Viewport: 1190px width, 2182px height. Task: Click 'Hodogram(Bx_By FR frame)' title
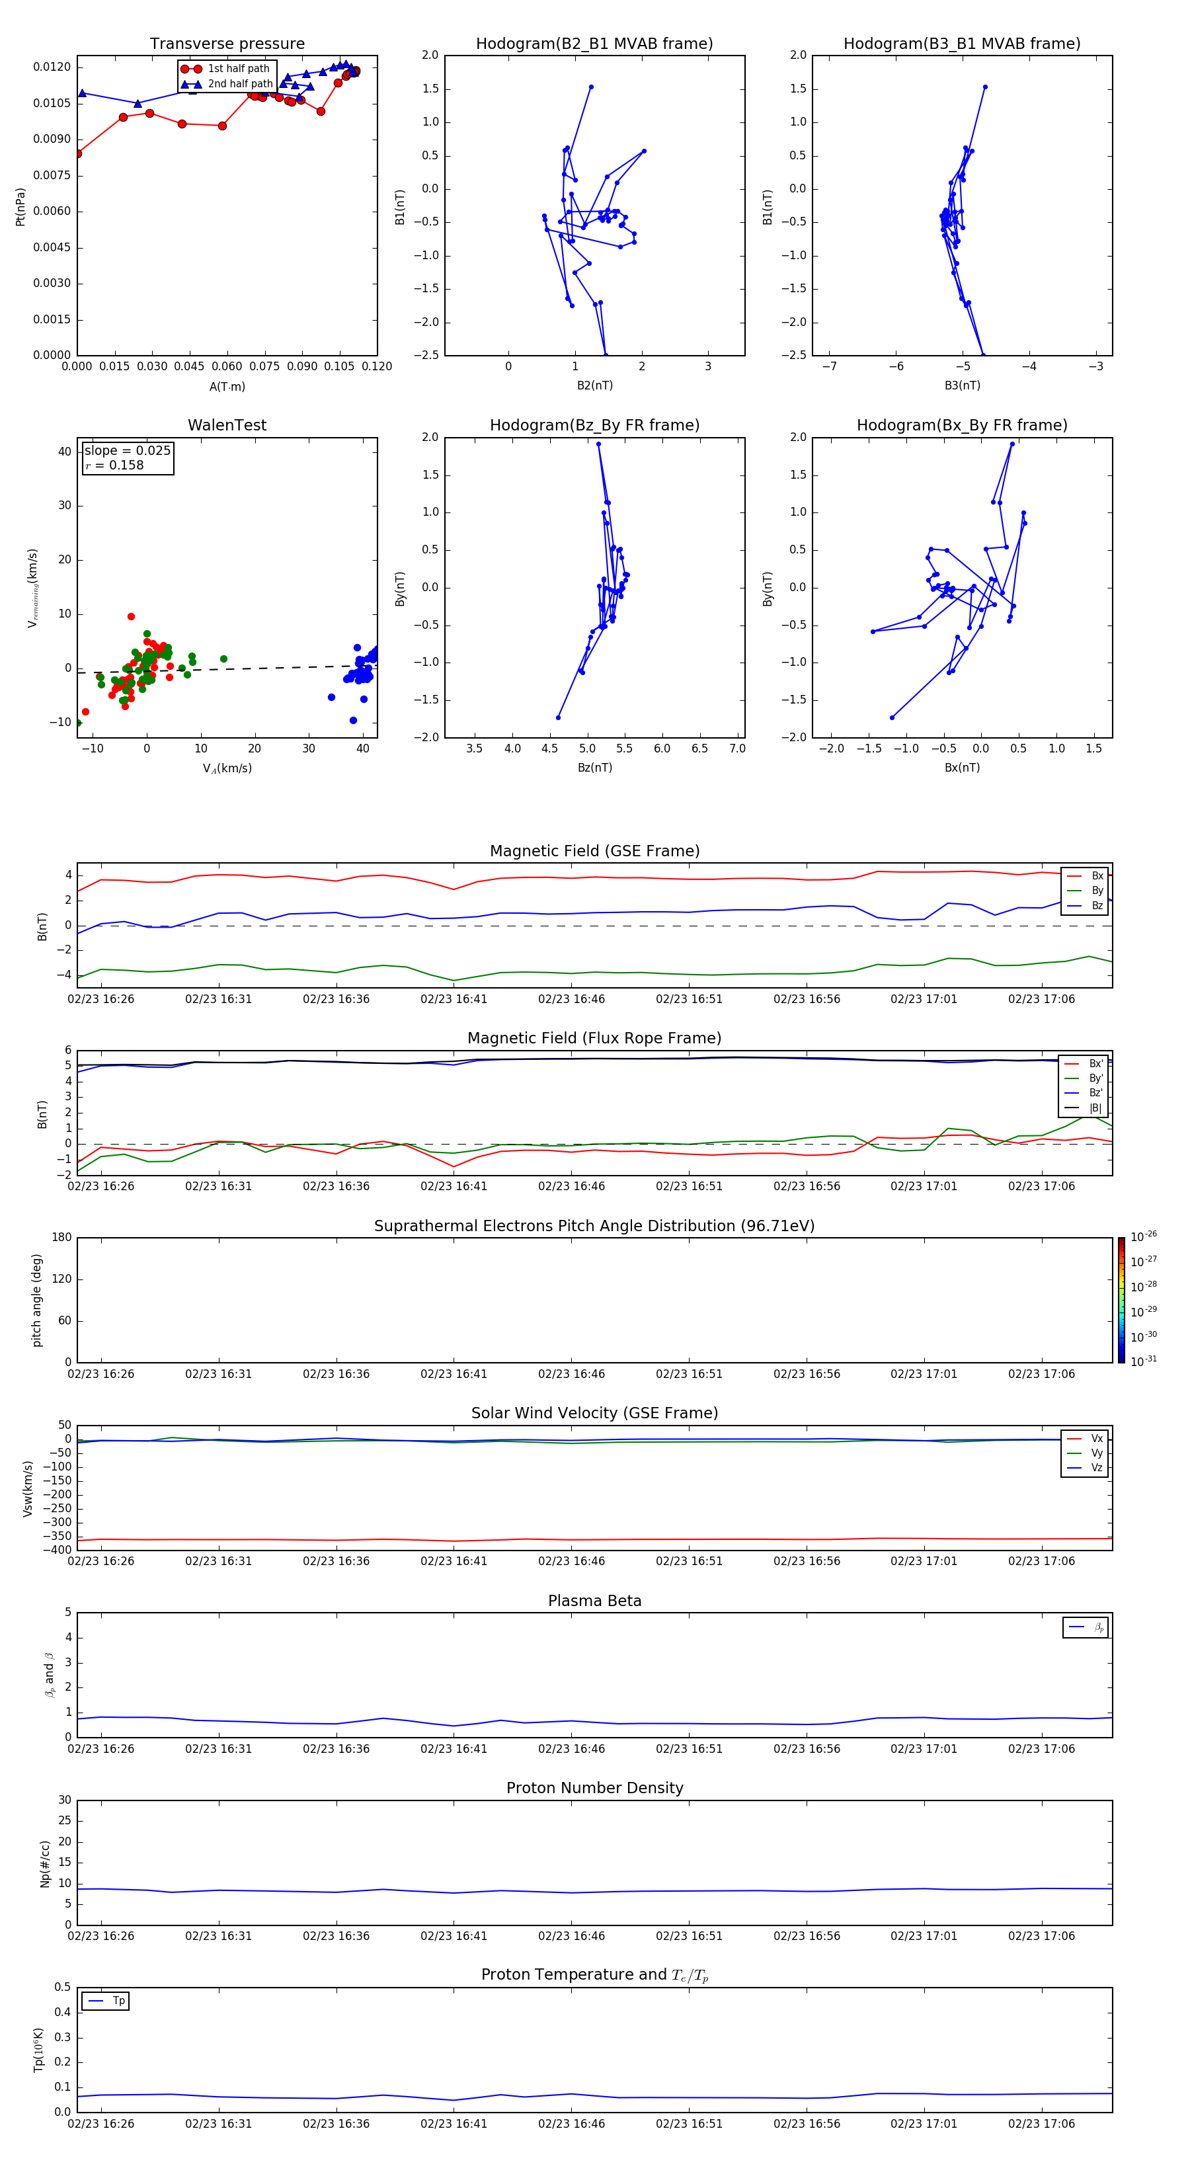coord(962,425)
